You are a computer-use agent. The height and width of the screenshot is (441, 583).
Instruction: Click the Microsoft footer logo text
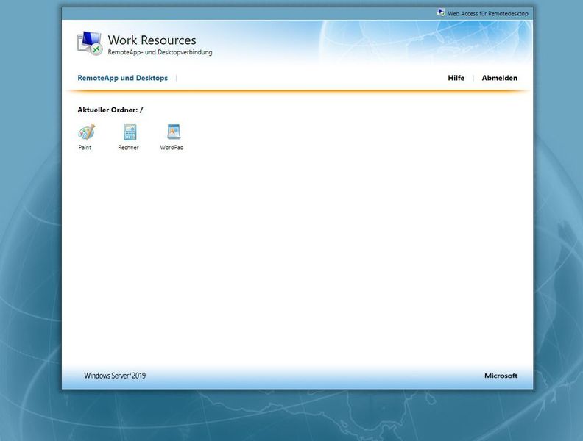click(x=501, y=376)
